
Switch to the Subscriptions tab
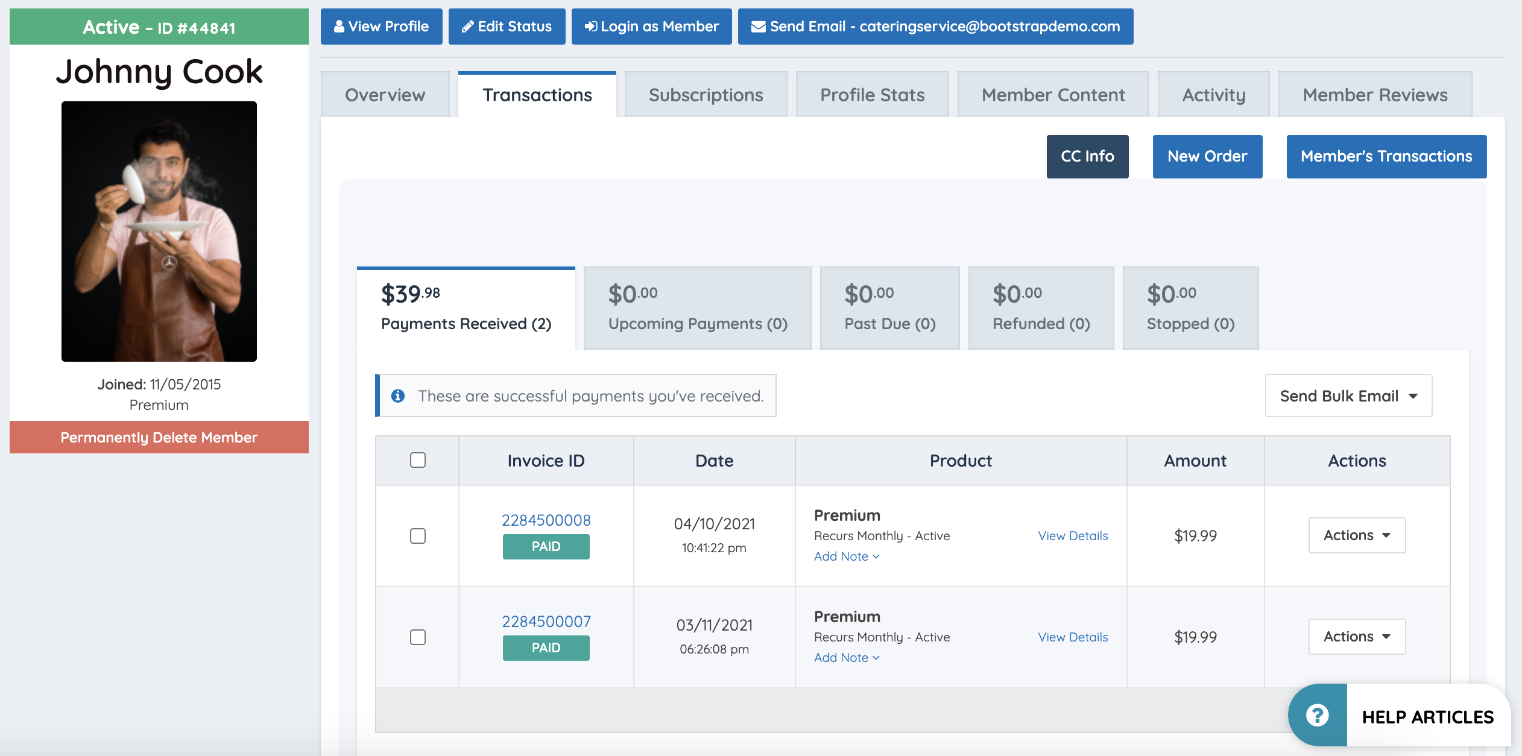[706, 95]
